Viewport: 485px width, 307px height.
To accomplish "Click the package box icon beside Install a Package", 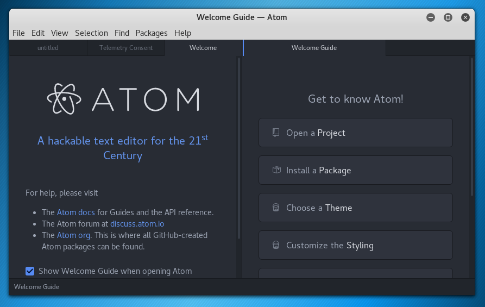I will (276, 170).
